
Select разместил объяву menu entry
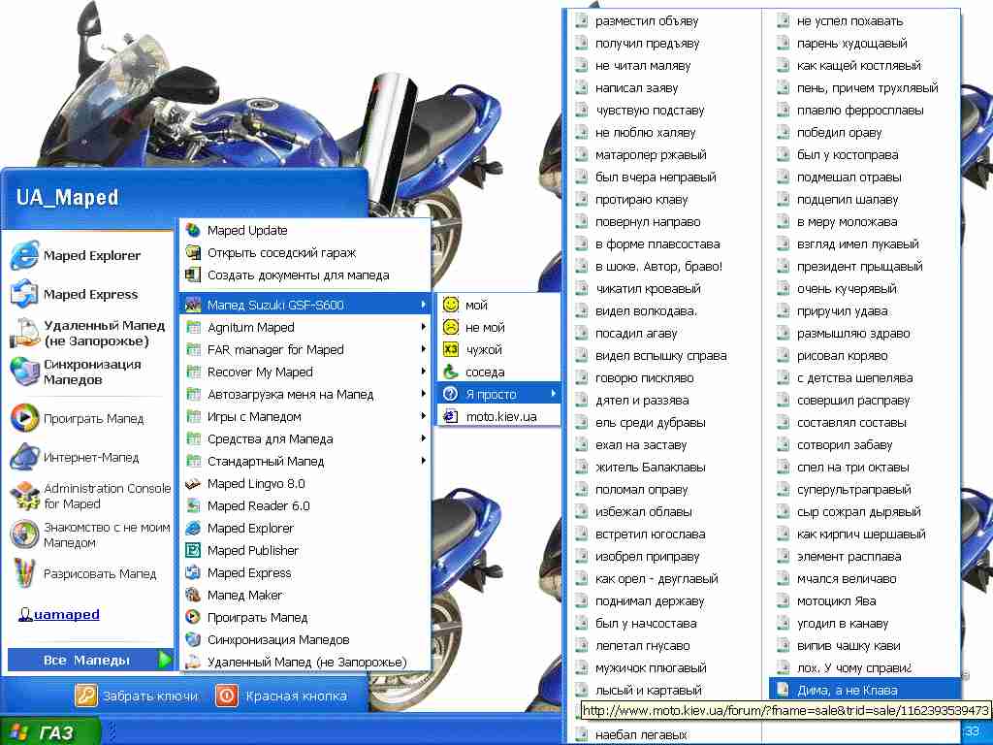664,21
